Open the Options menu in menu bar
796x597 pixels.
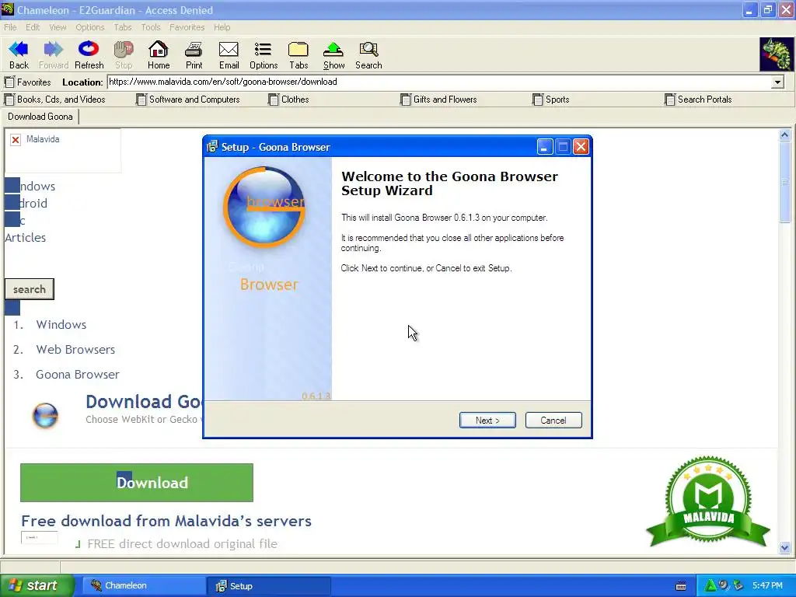click(x=90, y=27)
